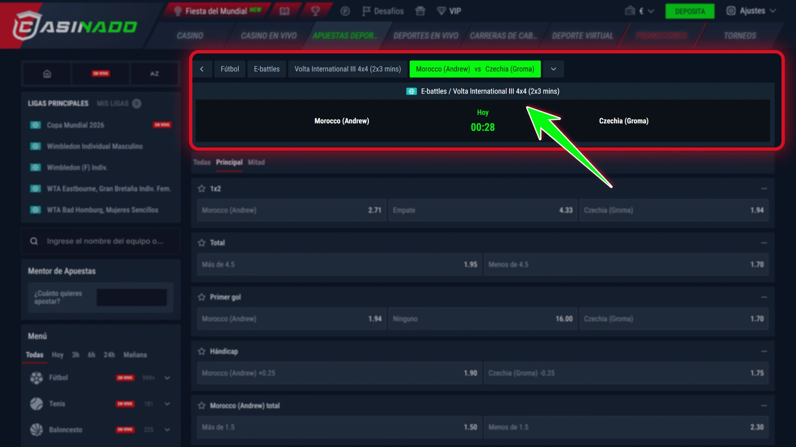Screen dimensions: 796x447
Task: Open the Deporte Virtual tab
Action: (582, 36)
